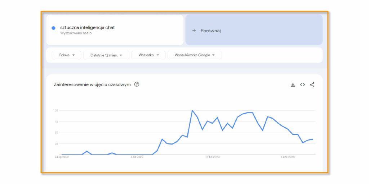Viewport: 369px width, 184px height.
Task: Share the interest over time chart
Action: pyautogui.click(x=312, y=85)
